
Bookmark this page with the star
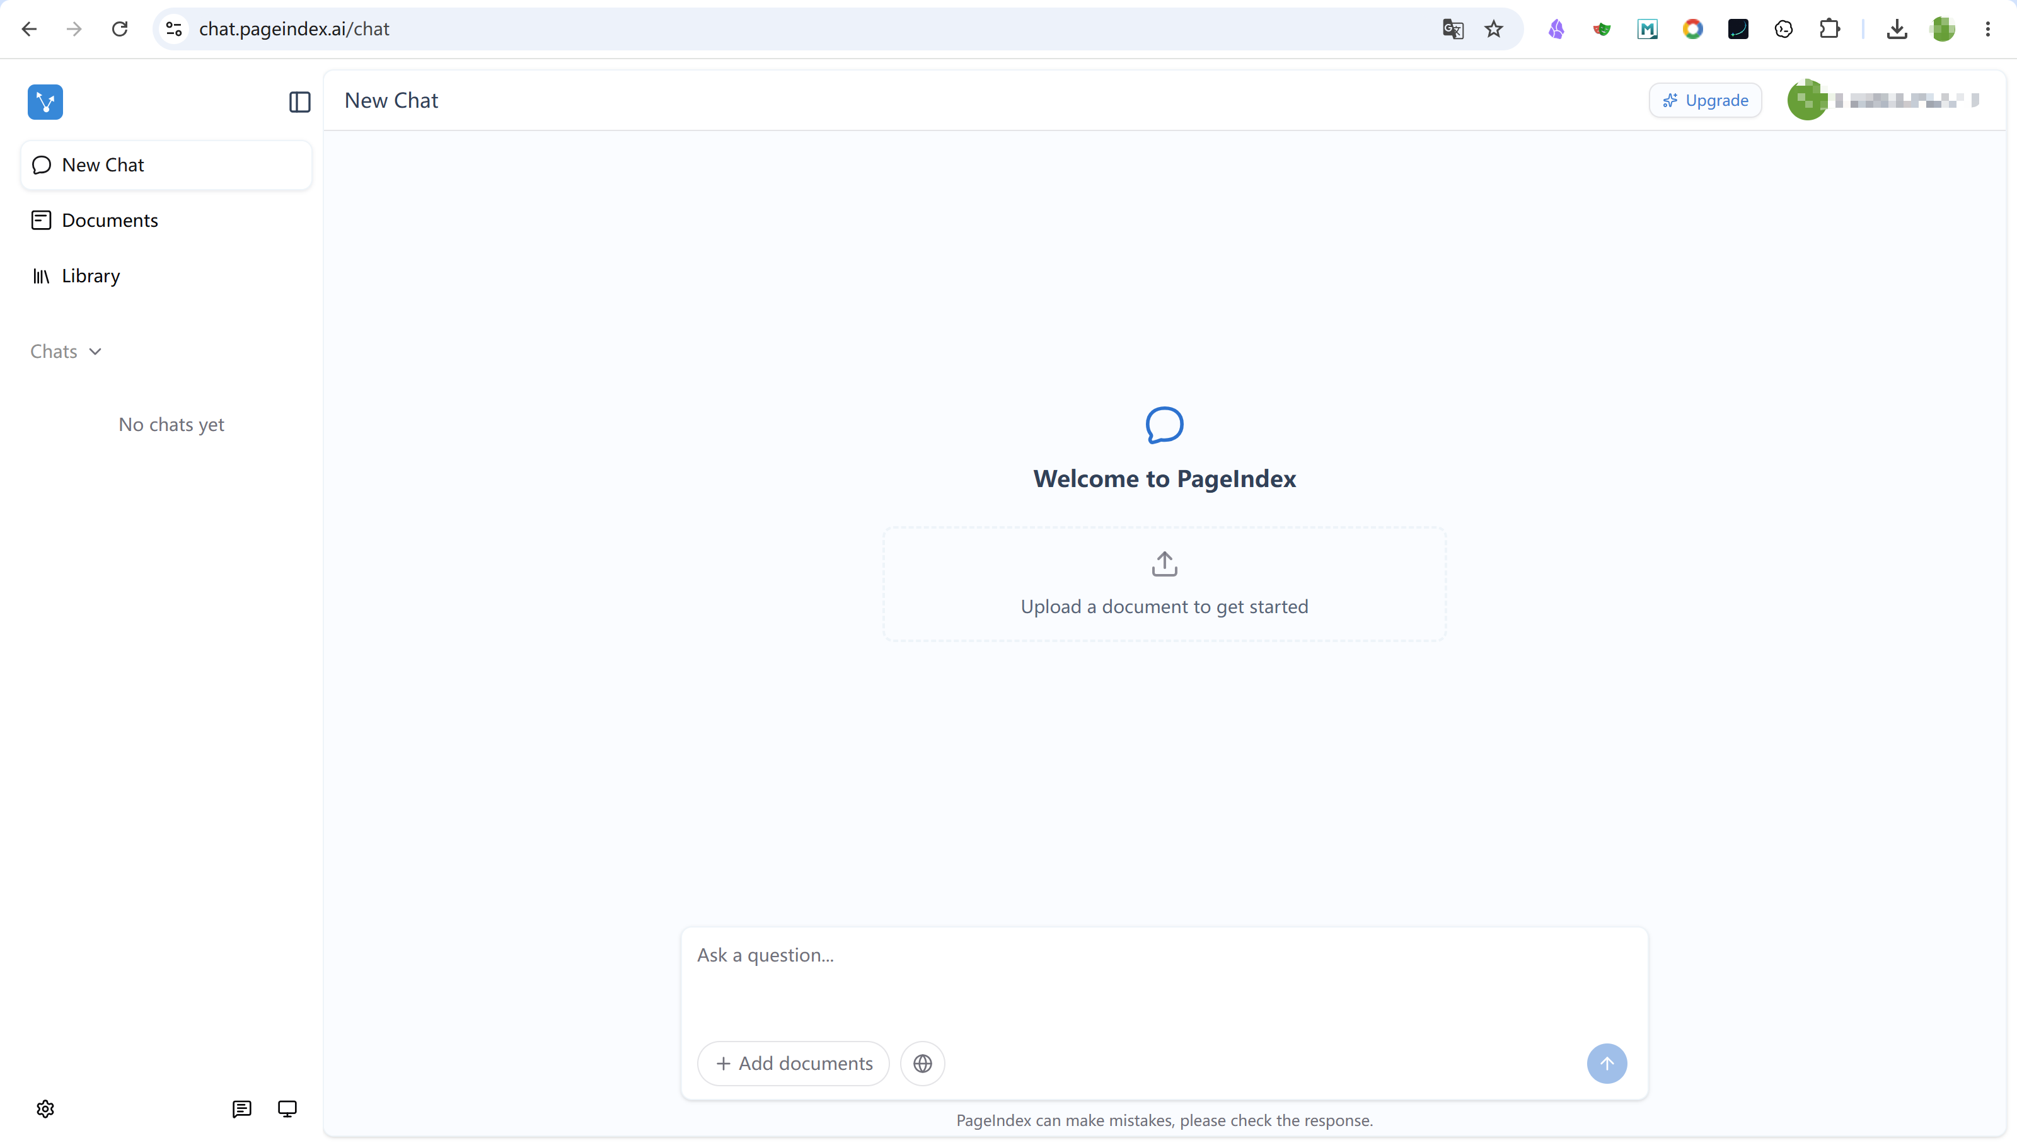(x=1493, y=29)
